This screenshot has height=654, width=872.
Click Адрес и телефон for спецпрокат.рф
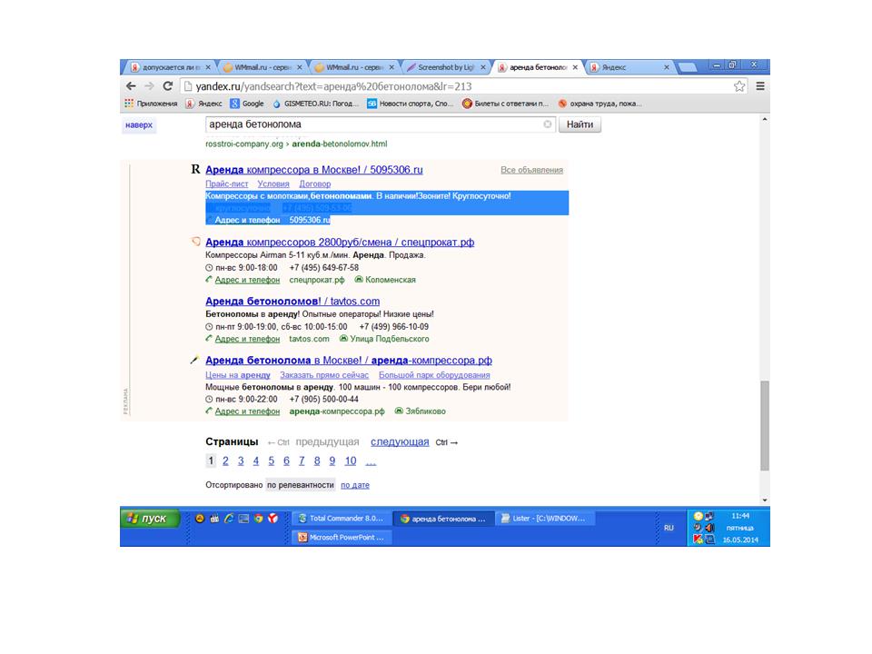tap(247, 280)
